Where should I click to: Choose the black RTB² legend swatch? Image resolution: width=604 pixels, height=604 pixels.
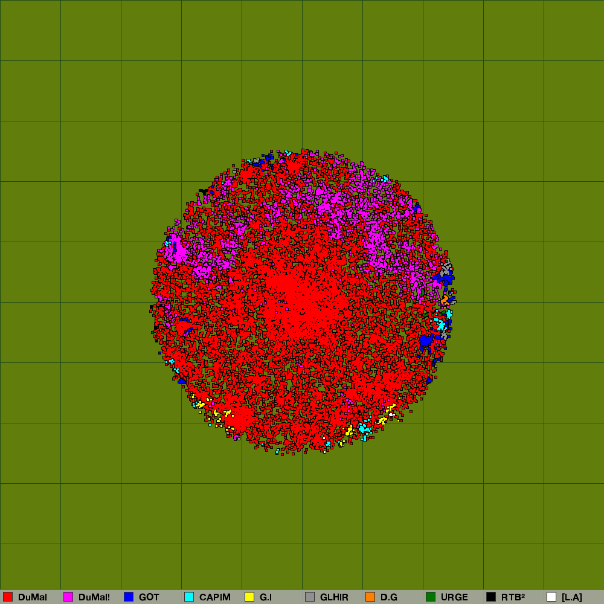(x=491, y=597)
